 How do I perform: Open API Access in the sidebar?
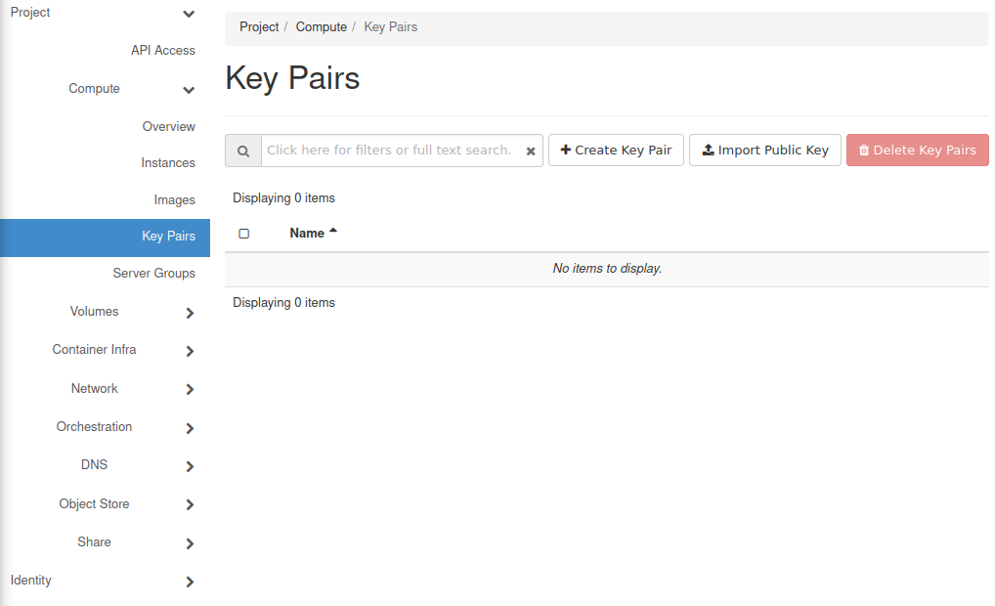coord(163,51)
